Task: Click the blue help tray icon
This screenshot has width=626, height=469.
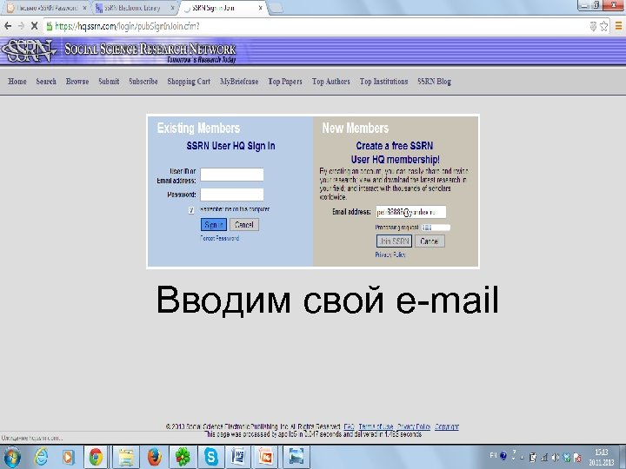Action: click(x=503, y=455)
